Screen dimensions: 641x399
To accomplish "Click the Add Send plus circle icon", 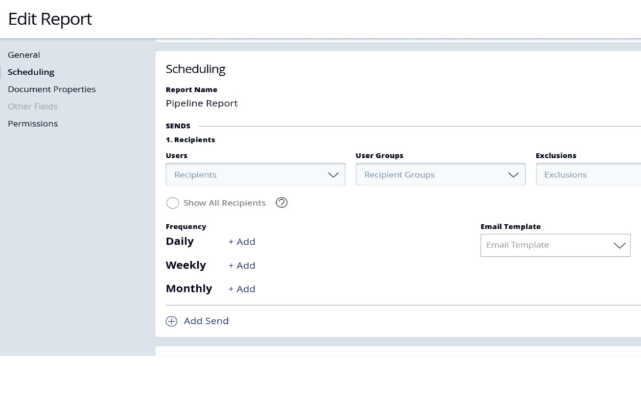I will point(172,321).
